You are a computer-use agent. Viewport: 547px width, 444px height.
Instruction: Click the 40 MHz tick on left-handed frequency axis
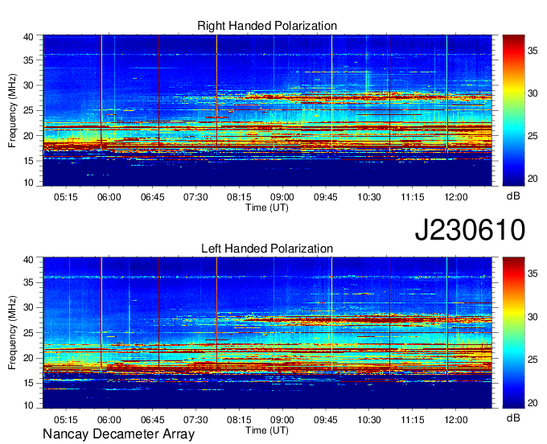(29, 260)
